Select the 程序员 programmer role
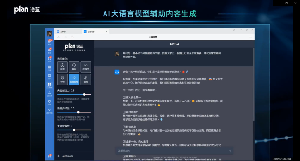Viewport: 300px width, 161px height. [86, 67]
